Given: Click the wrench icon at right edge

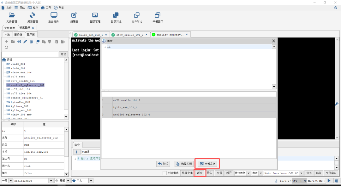Looking at the screenshot, I should 337,104.
